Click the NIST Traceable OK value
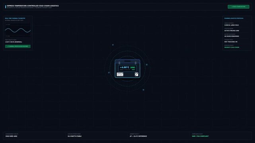The width and height of the screenshot is (255, 143). 231,42
